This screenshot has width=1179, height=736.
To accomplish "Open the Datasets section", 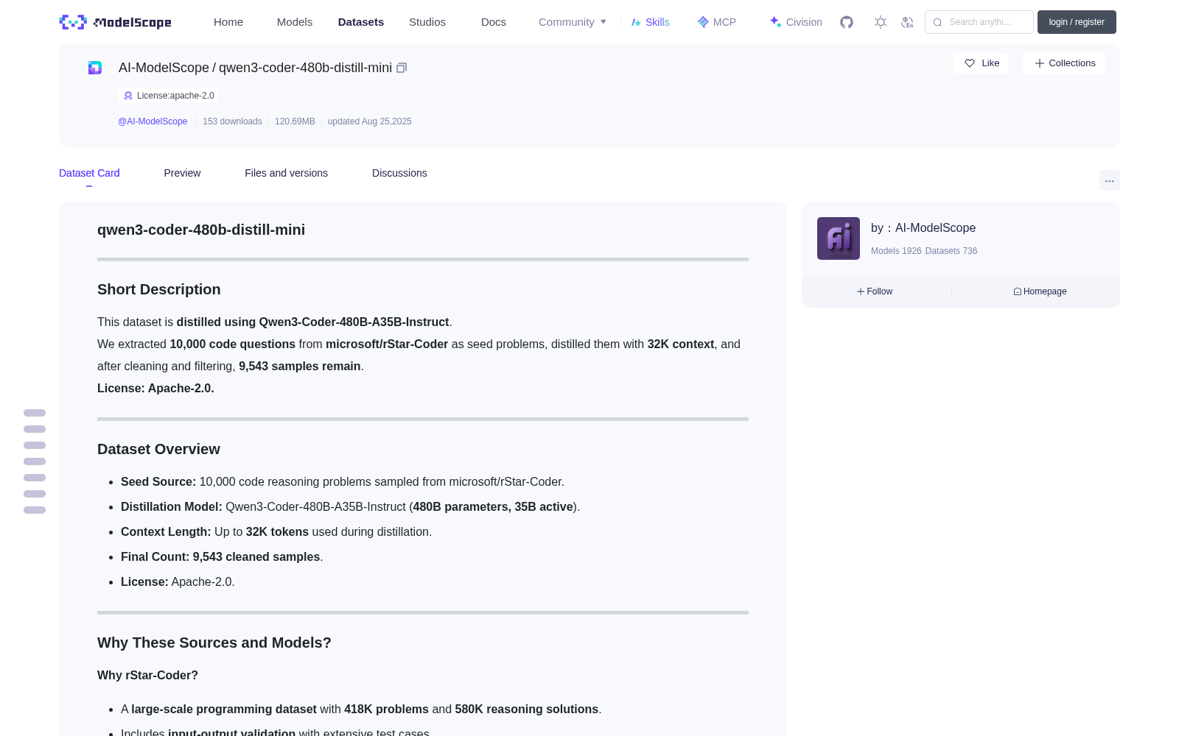I will tap(361, 22).
